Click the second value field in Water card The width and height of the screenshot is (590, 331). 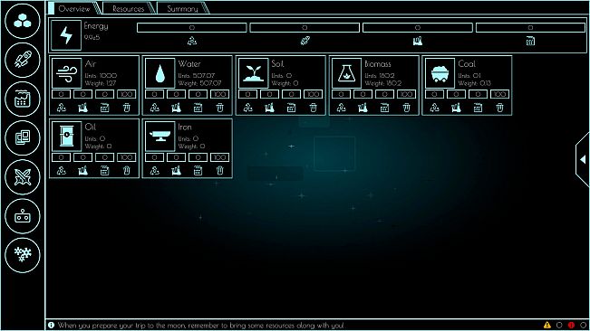[x=176, y=94]
